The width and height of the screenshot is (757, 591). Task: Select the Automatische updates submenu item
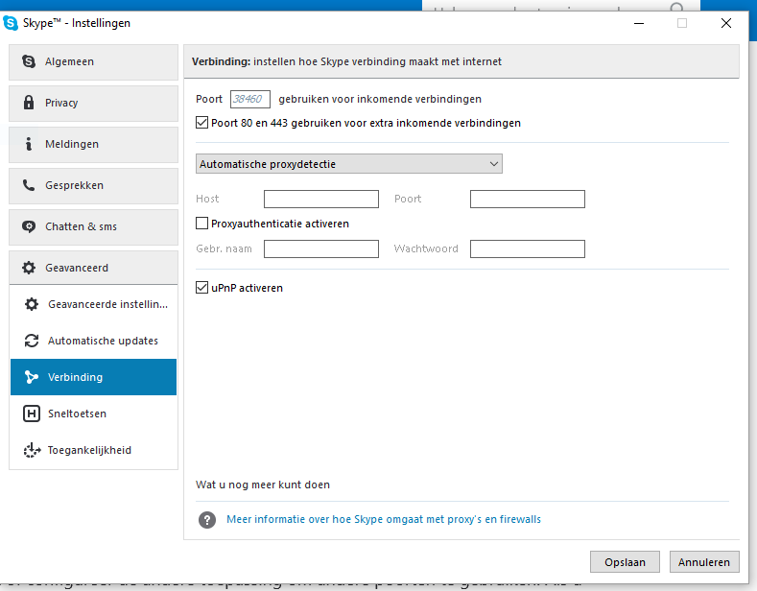94,341
